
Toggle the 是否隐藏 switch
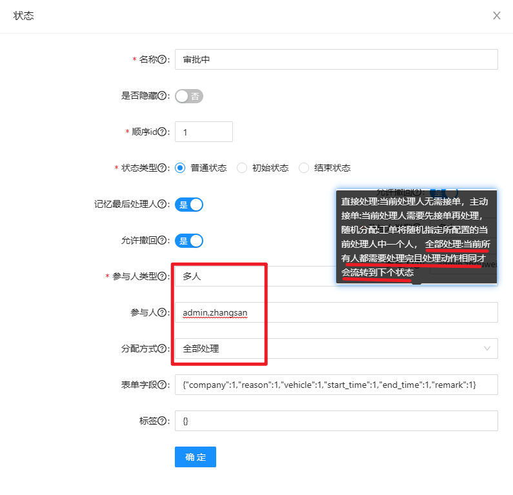(x=189, y=96)
